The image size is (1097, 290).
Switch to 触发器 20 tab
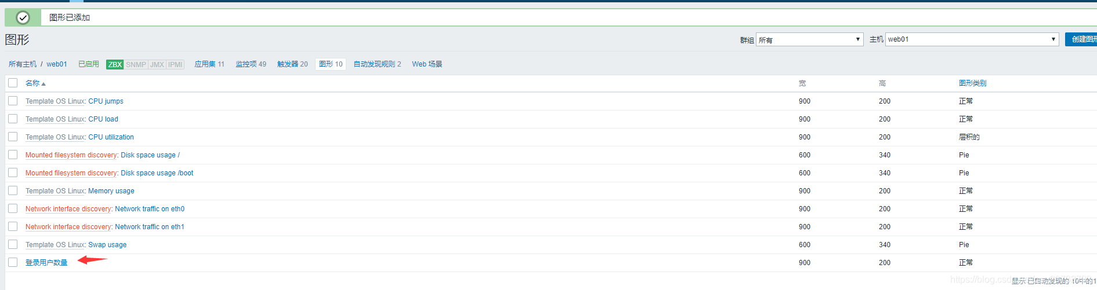[292, 64]
